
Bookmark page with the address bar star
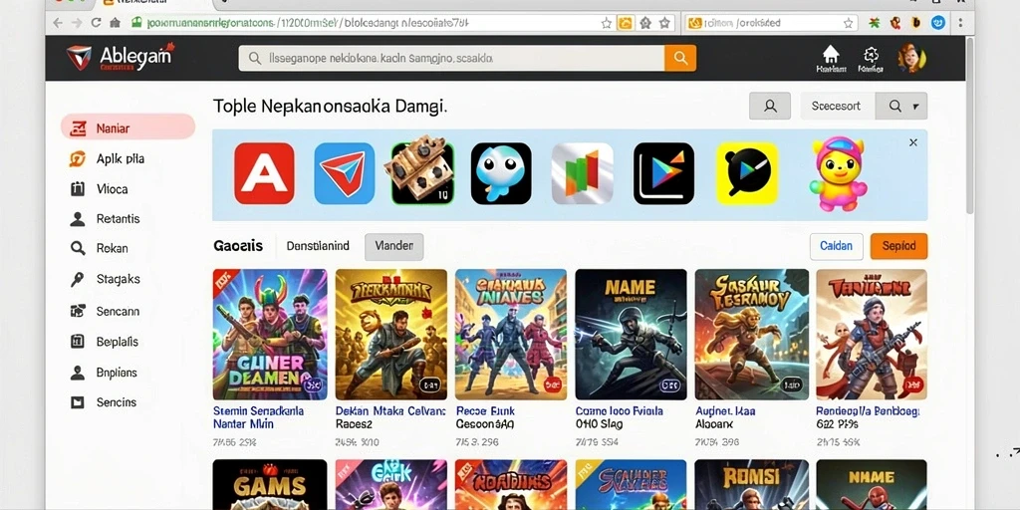pyautogui.click(x=607, y=23)
